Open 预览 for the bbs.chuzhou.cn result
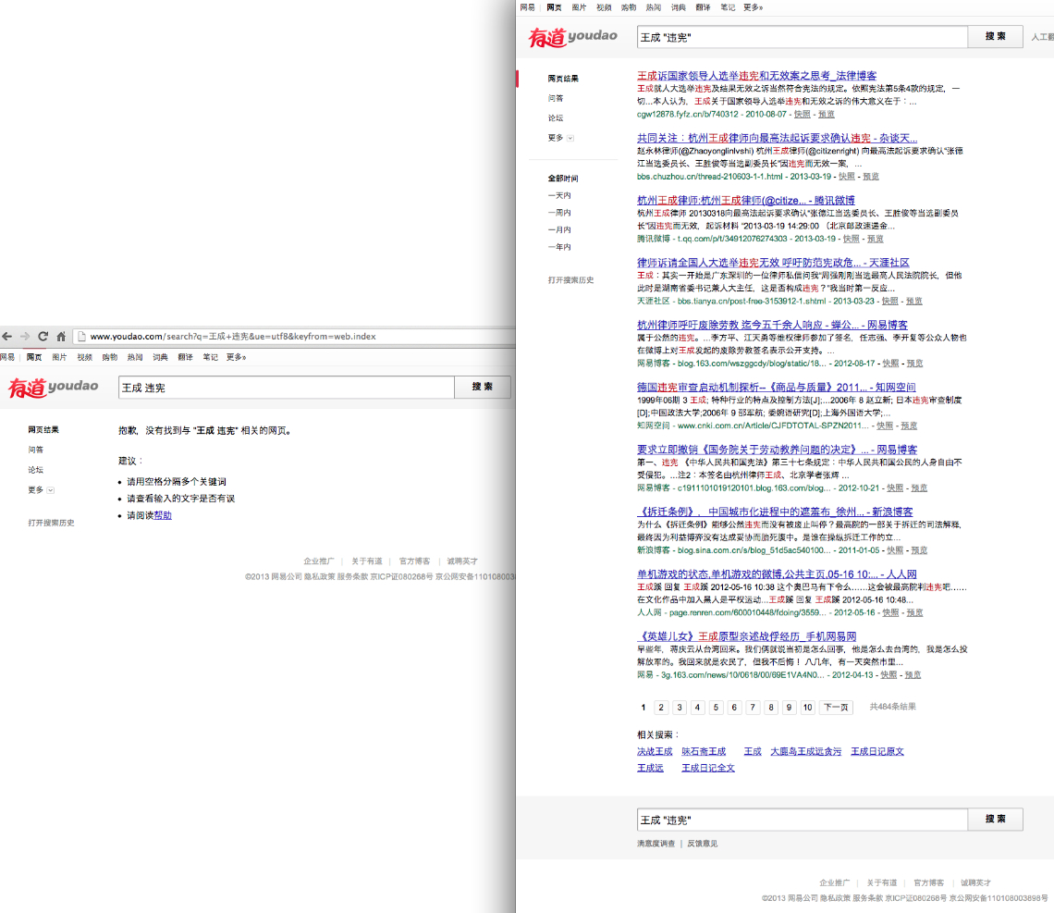The height and width of the screenshot is (913, 1054). tap(871, 176)
